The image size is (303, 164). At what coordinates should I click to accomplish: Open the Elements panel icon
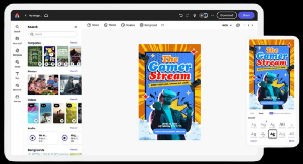[17, 85]
